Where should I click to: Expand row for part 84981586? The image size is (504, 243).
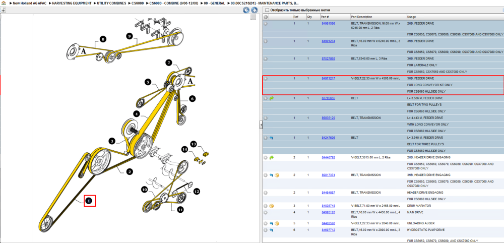(266, 24)
